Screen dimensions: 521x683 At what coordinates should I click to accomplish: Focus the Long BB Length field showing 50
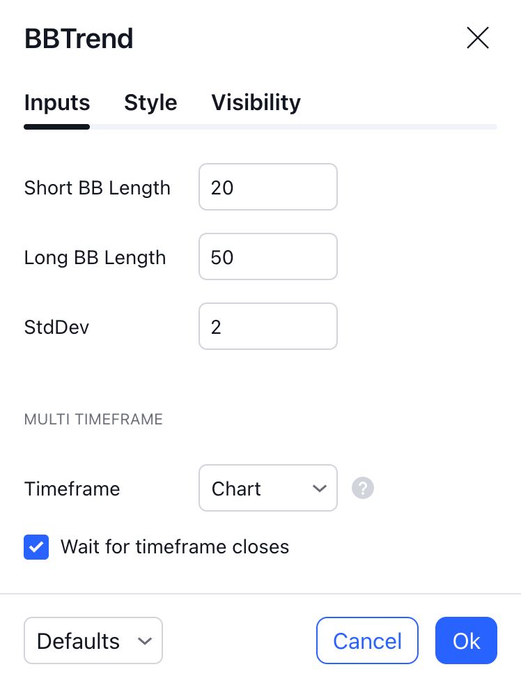click(x=267, y=257)
